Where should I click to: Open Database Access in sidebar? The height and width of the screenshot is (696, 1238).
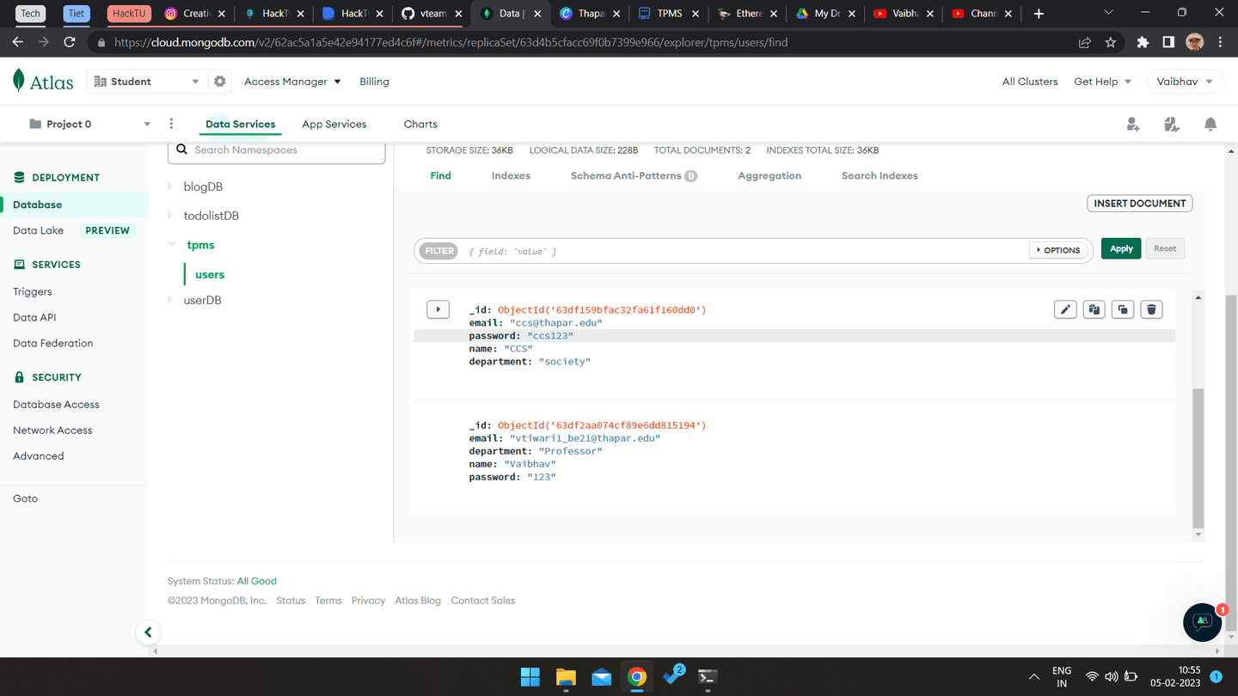(56, 405)
